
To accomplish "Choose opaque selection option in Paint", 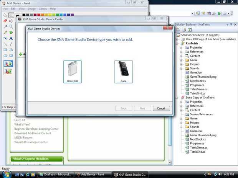I will click(8, 64).
